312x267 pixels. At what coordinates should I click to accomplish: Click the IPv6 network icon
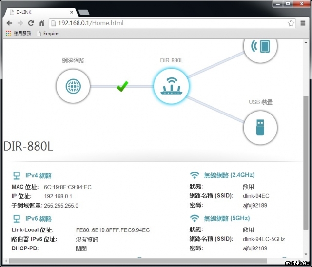point(17,219)
